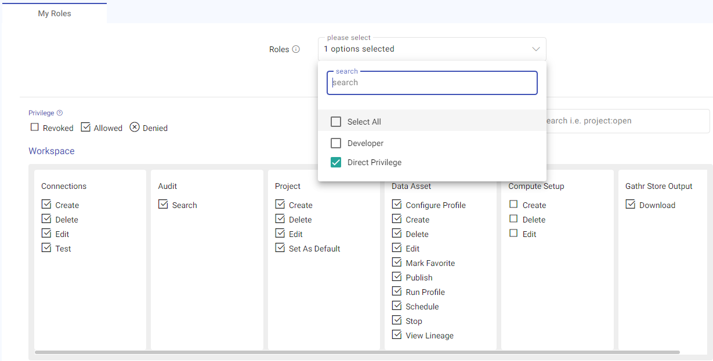Toggle the Audit Search checkbox

click(x=163, y=205)
